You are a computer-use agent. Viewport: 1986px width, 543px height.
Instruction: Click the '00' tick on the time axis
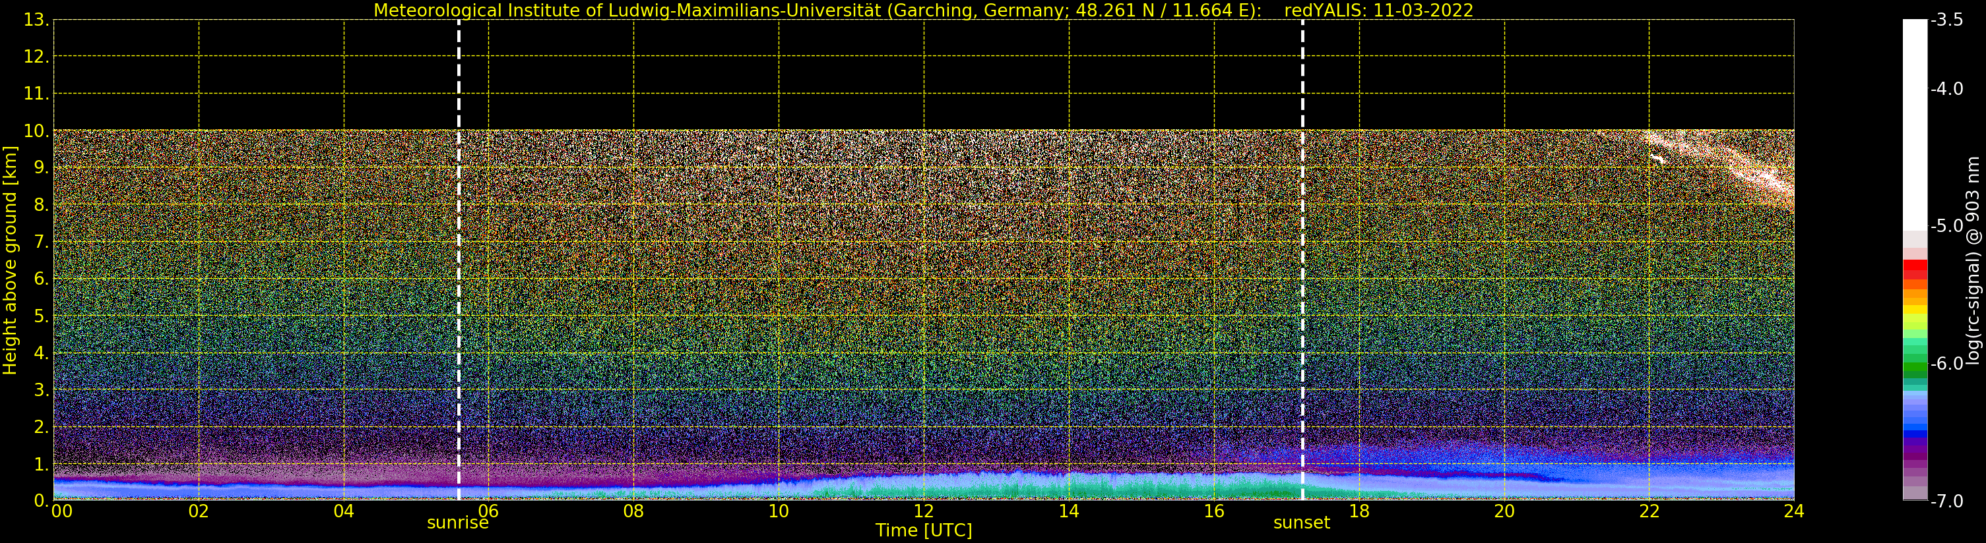coord(61,511)
